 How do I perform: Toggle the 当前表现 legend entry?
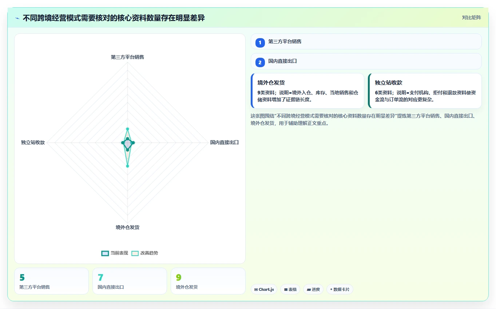click(115, 253)
